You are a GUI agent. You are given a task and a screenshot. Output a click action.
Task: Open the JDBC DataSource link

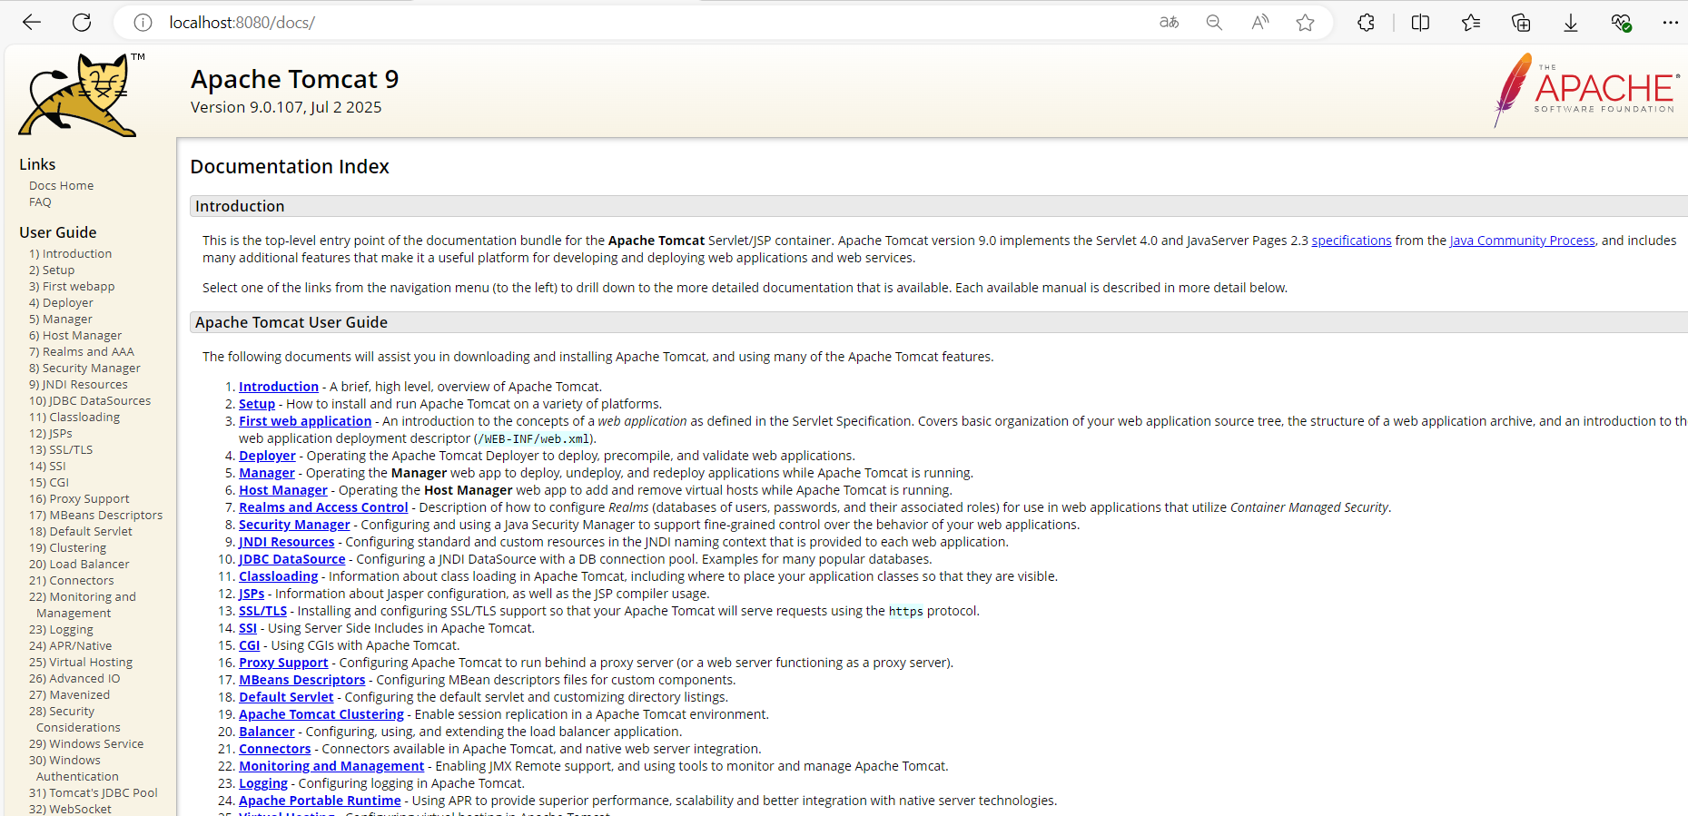[292, 559]
